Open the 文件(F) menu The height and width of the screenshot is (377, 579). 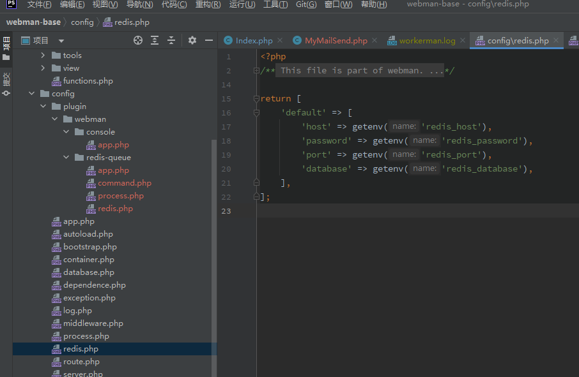[39, 4]
